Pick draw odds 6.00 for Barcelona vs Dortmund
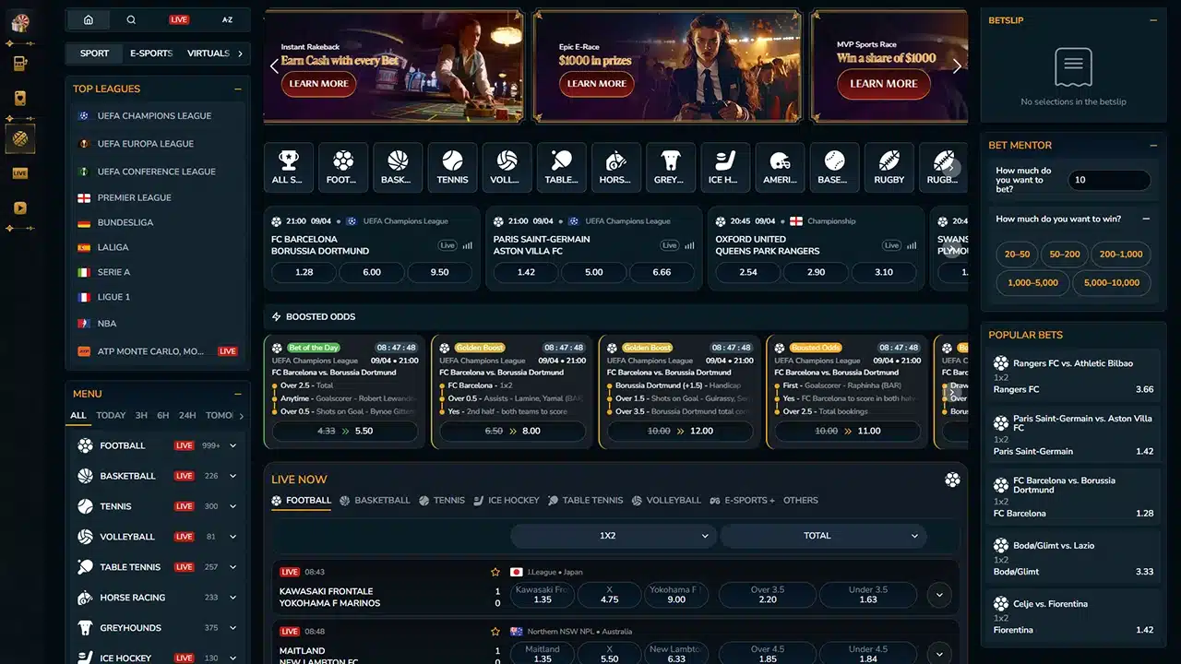This screenshot has height=664, width=1181. [x=372, y=273]
